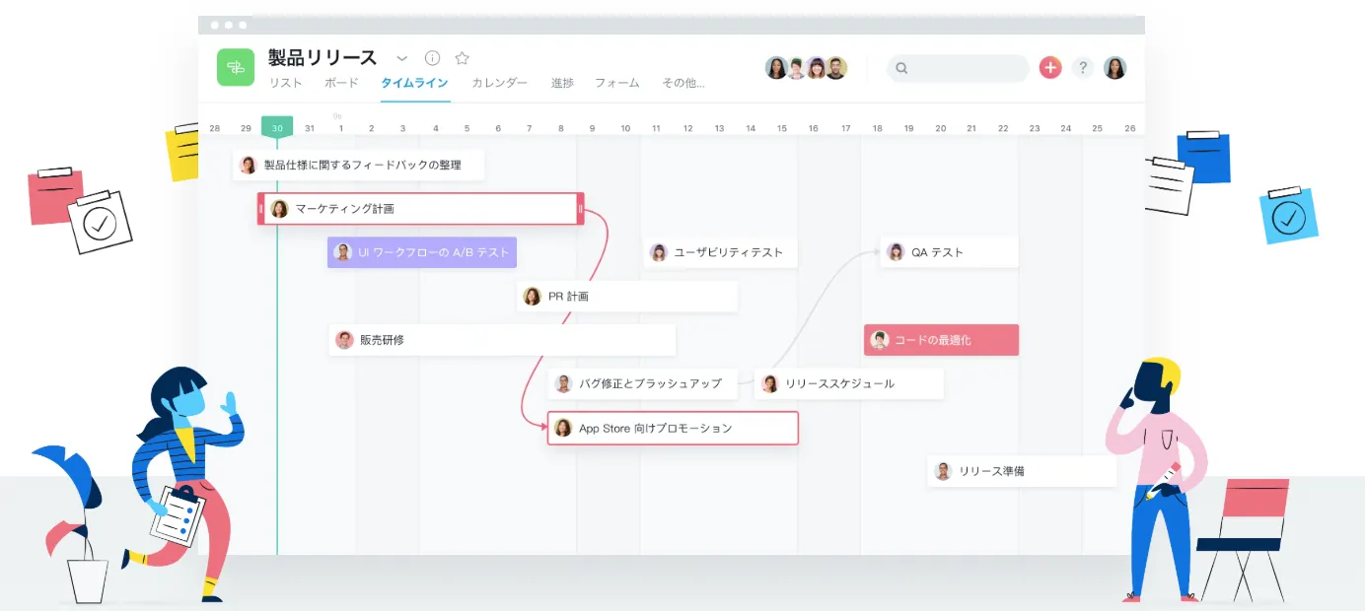Click the project info icon

pos(432,58)
